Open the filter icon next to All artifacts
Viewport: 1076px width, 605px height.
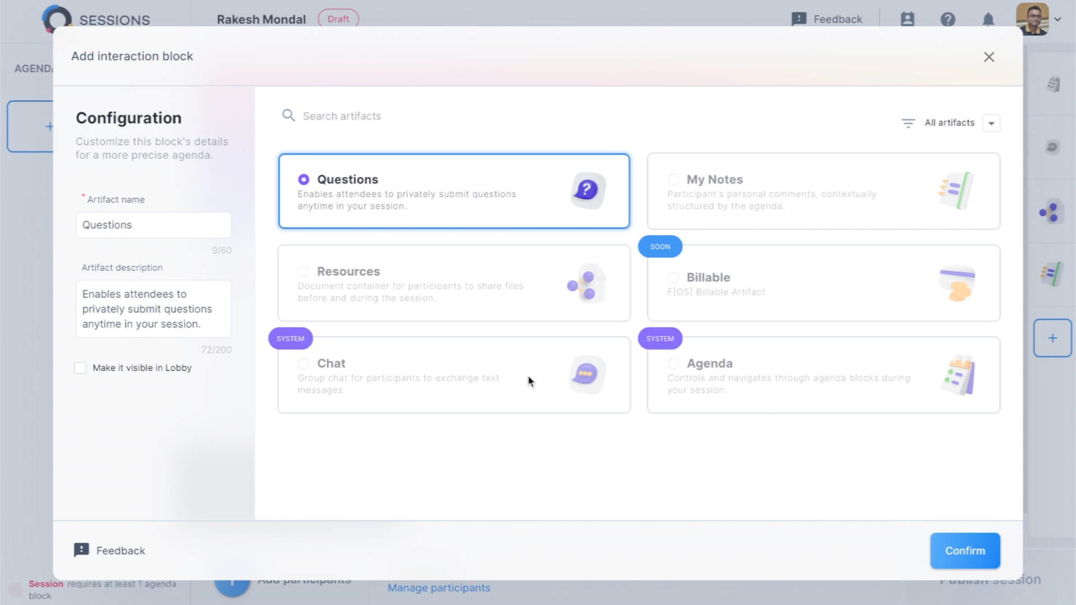pyautogui.click(x=908, y=123)
